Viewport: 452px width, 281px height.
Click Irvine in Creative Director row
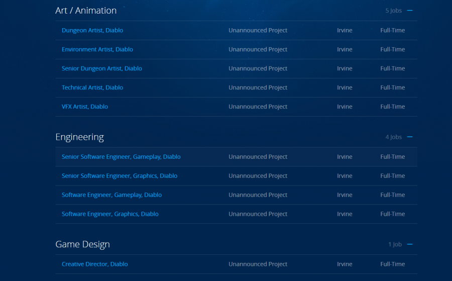pos(345,264)
